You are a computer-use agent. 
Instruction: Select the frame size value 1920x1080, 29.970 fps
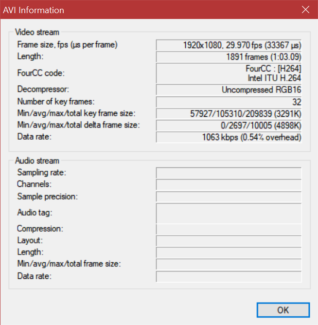coord(229,45)
